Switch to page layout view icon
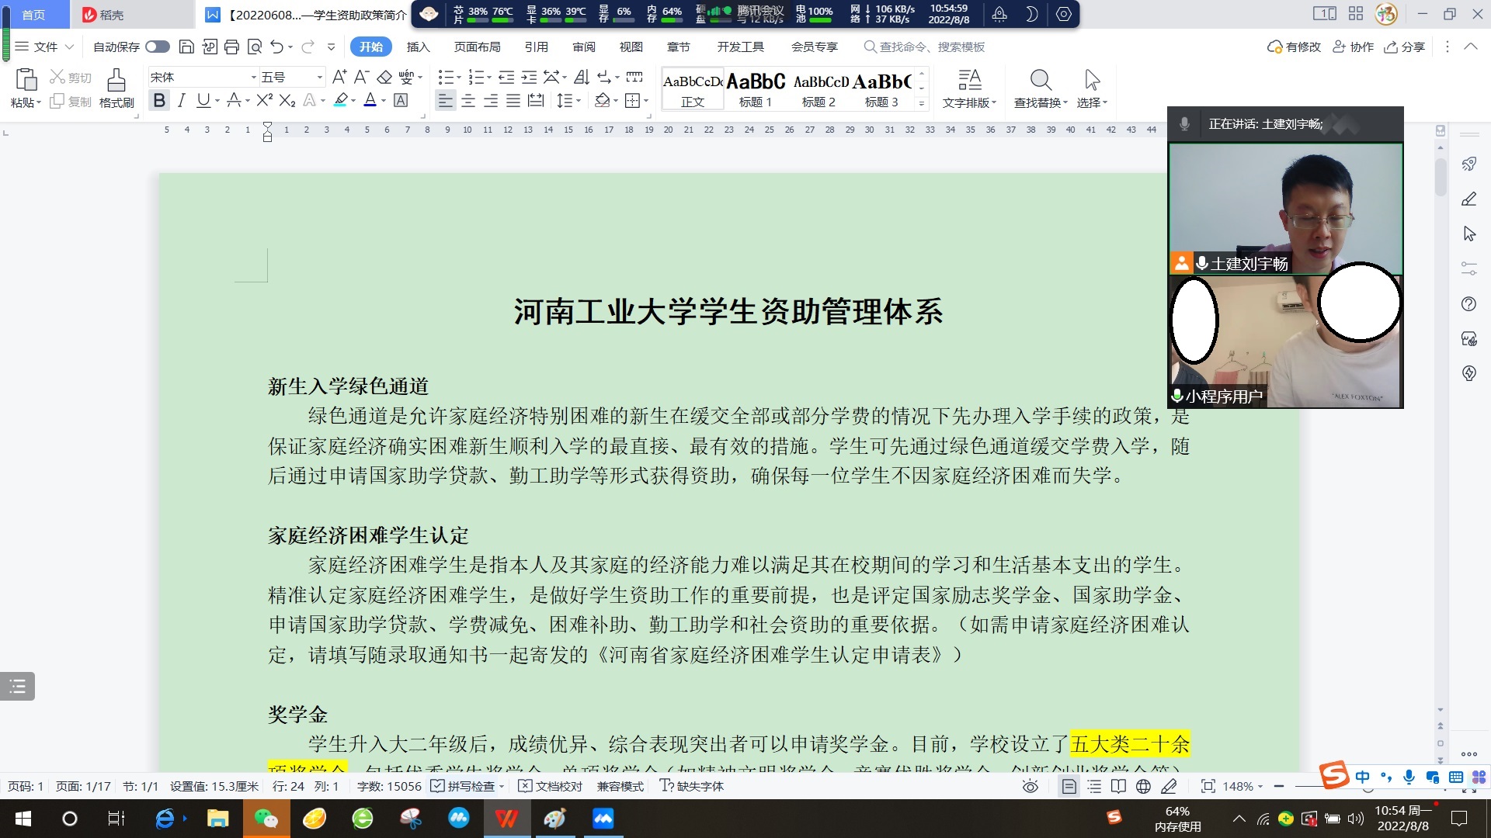Image resolution: width=1491 pixels, height=838 pixels. (1069, 786)
